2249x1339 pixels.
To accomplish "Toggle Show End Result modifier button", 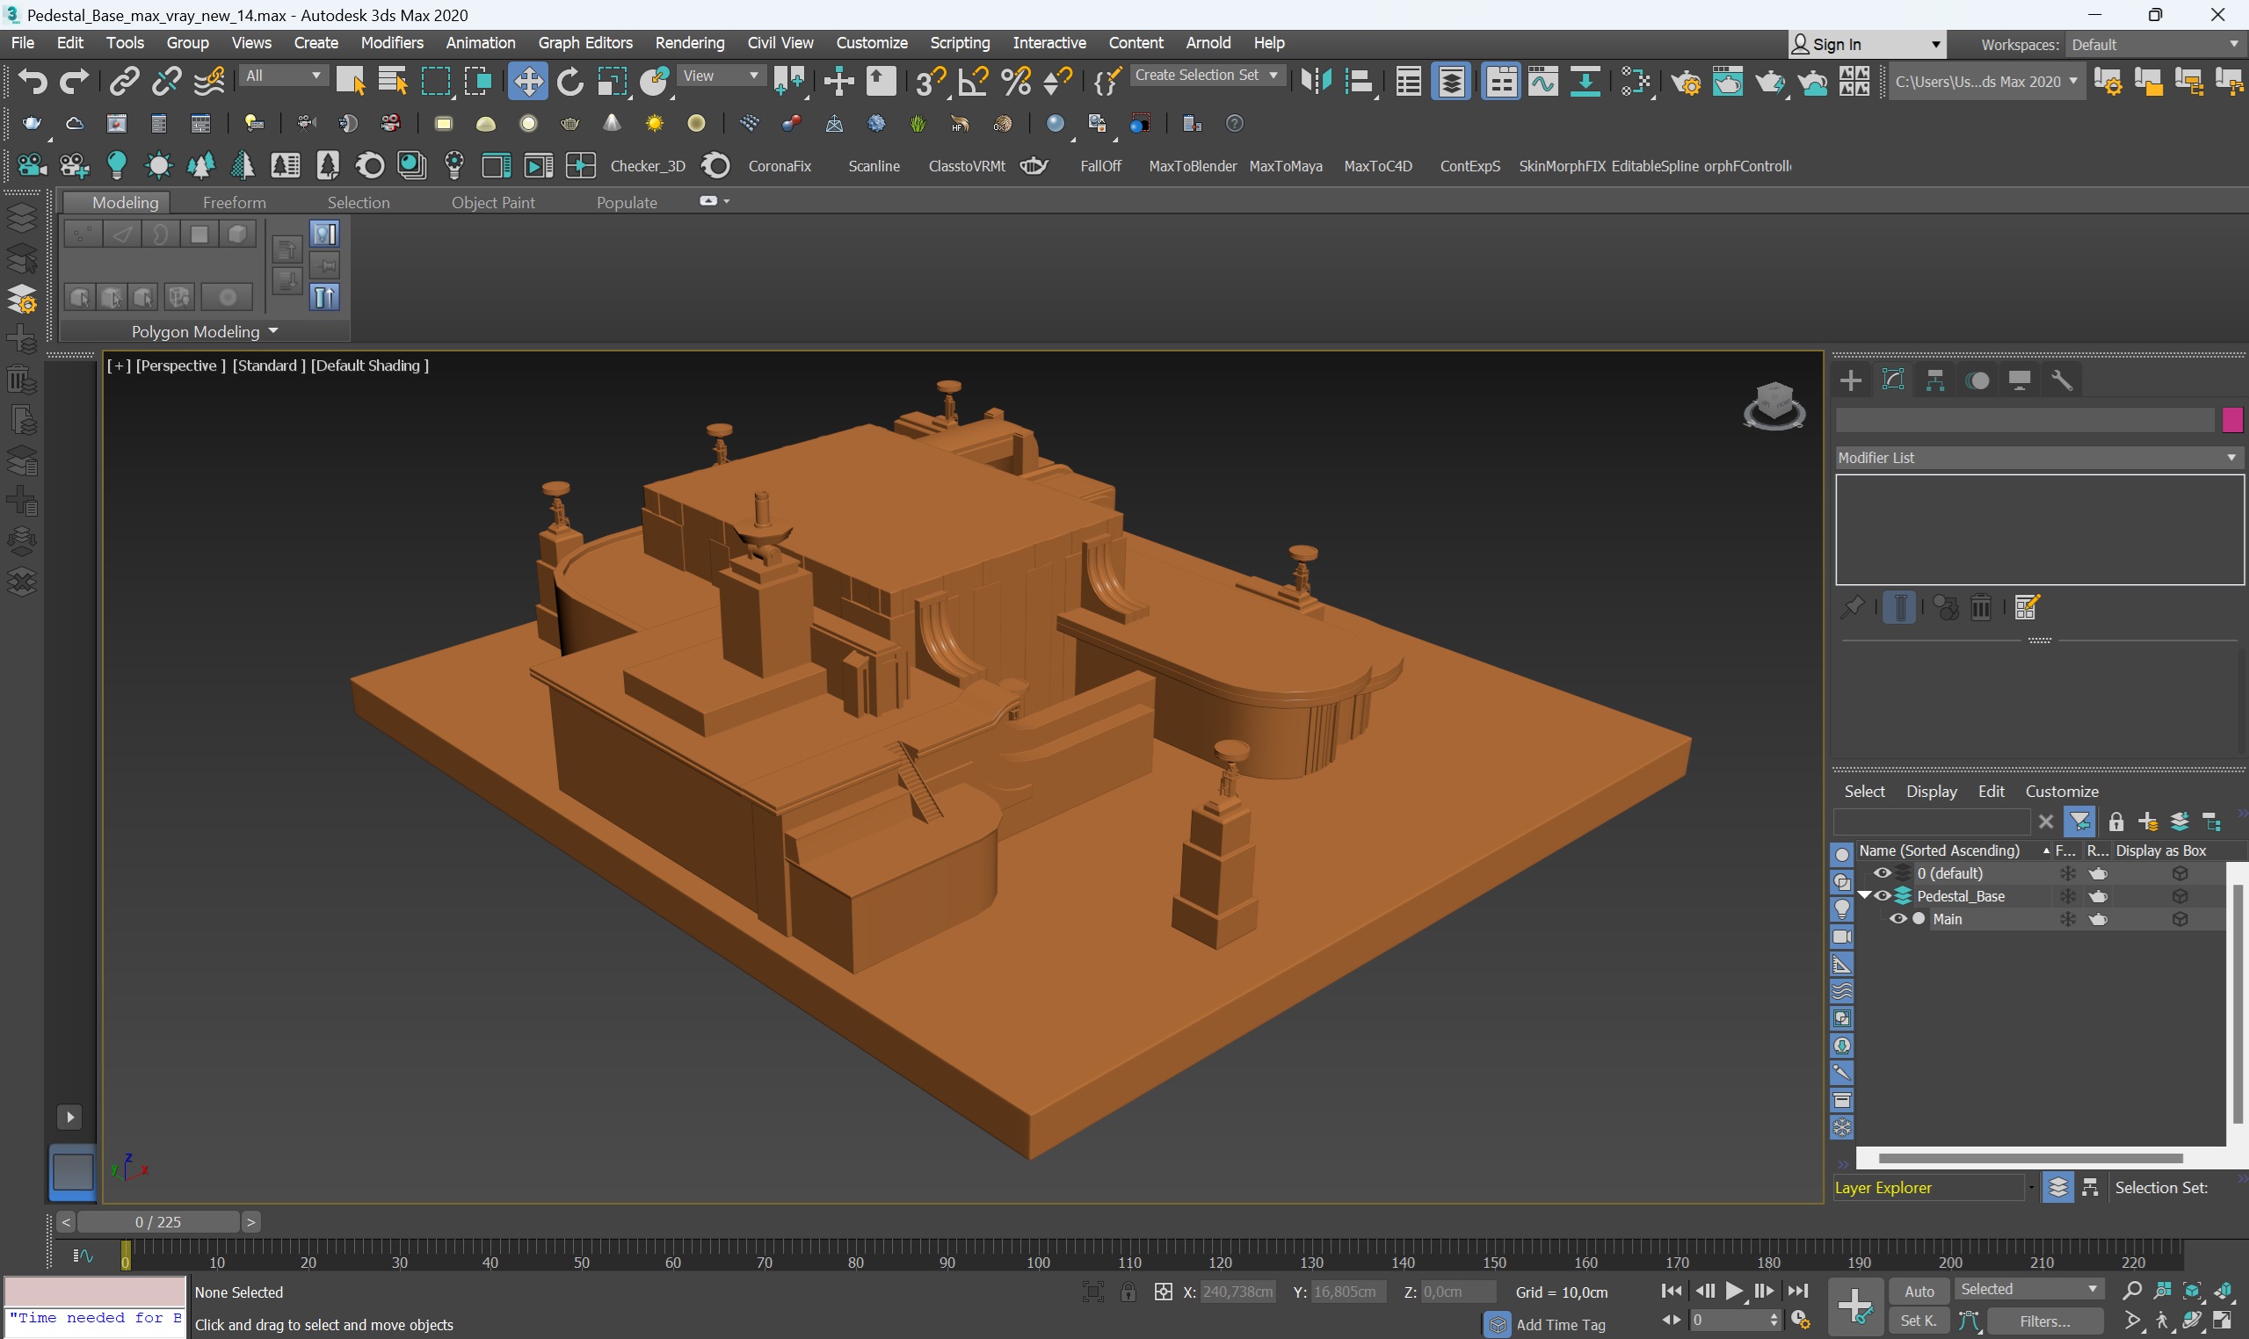I will click(x=1900, y=607).
